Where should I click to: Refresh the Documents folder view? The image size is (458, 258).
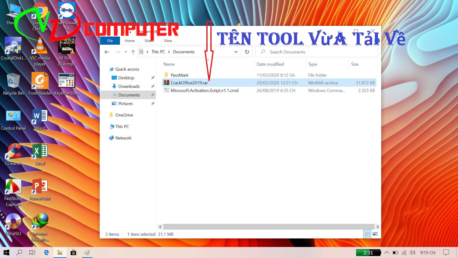[x=247, y=52]
